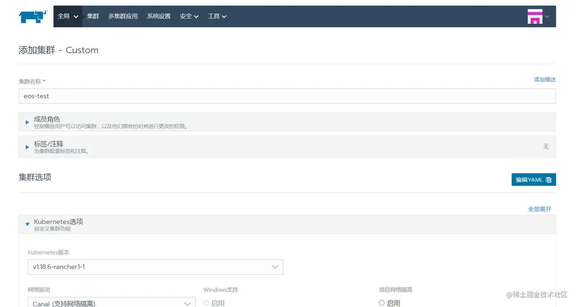Viewport: 576px width, 307px height.
Task: Click the 编辑YAML button
Action: click(x=534, y=180)
